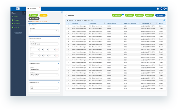This screenshot has width=178, height=110.
Task: Collapse the left Menu sidebar arrow
Action: tap(24, 13)
